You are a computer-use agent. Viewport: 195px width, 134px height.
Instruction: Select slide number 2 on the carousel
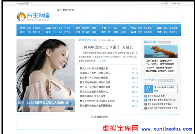(69, 109)
